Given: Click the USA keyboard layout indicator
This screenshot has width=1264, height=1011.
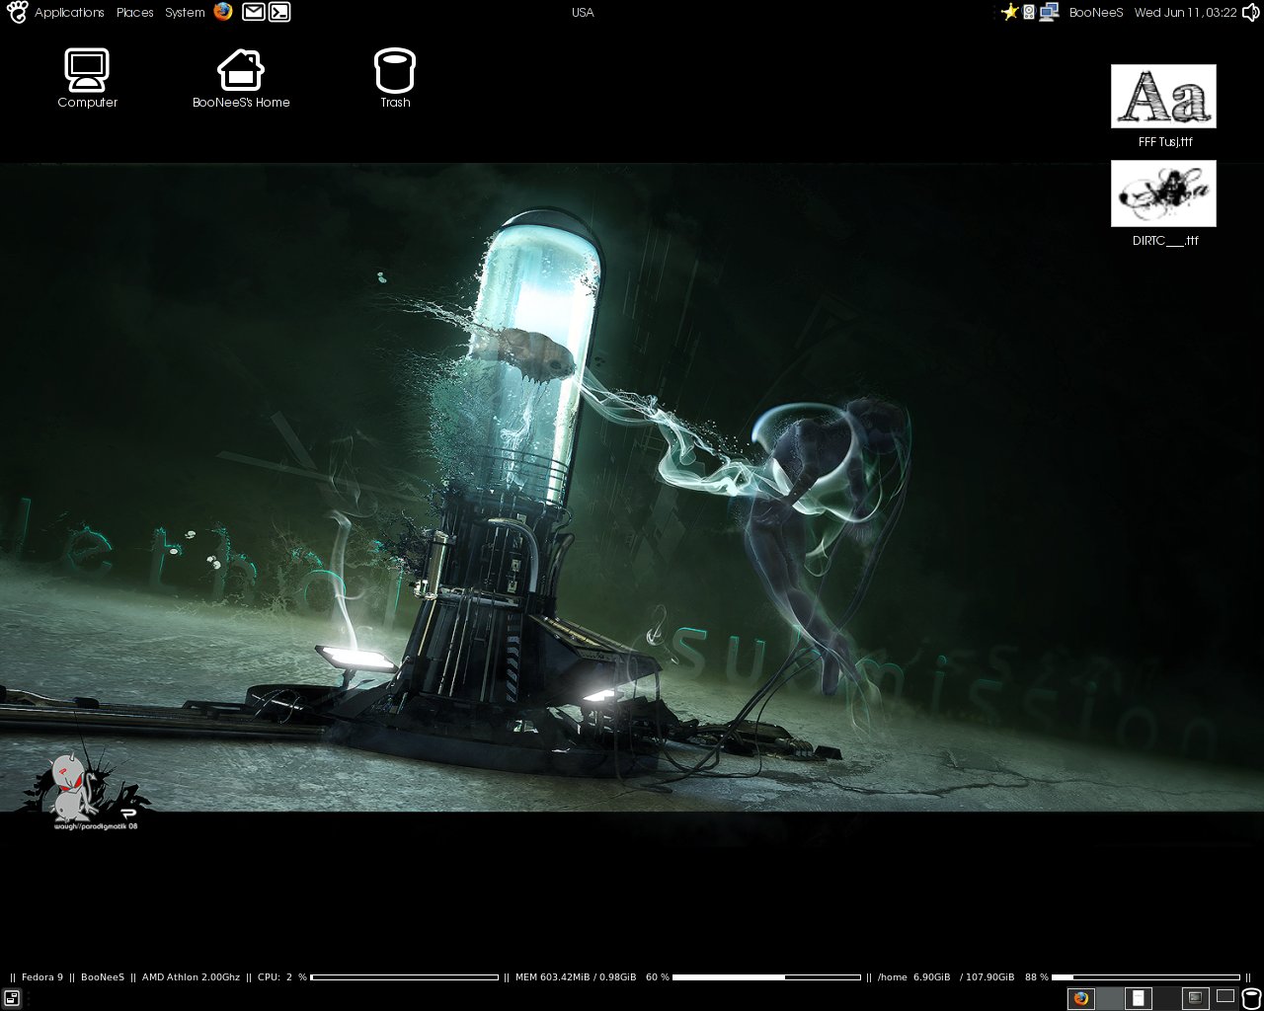Looking at the screenshot, I should [x=583, y=12].
